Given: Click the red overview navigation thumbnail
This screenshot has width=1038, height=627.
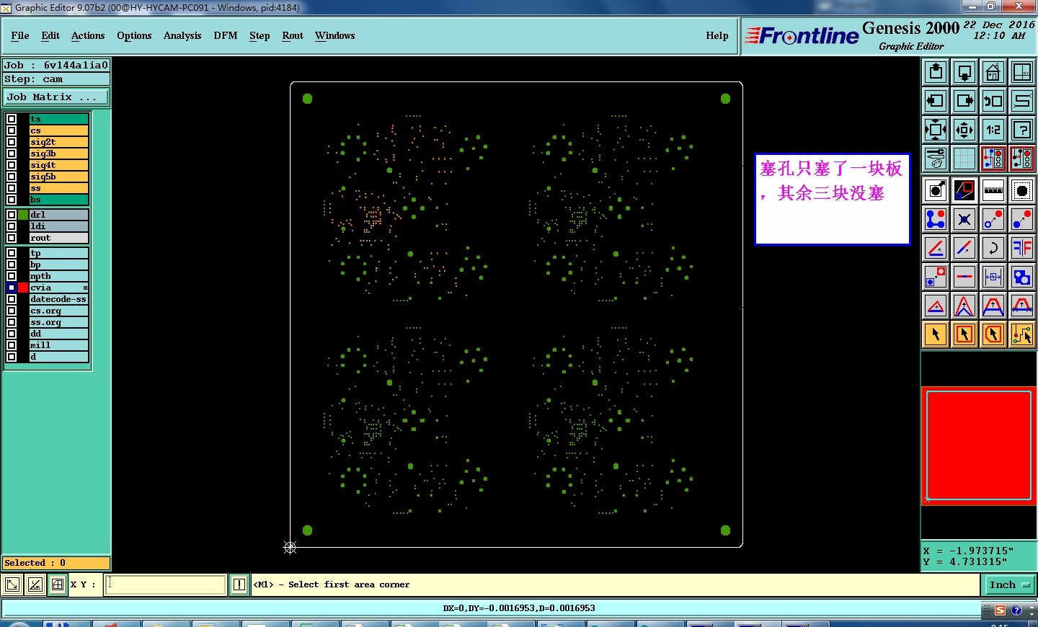Looking at the screenshot, I should [x=978, y=445].
